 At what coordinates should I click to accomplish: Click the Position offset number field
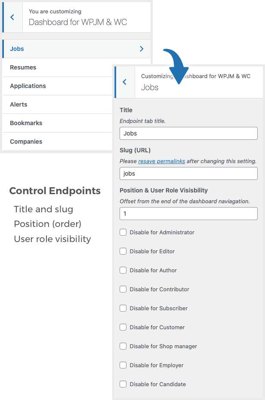click(188, 214)
